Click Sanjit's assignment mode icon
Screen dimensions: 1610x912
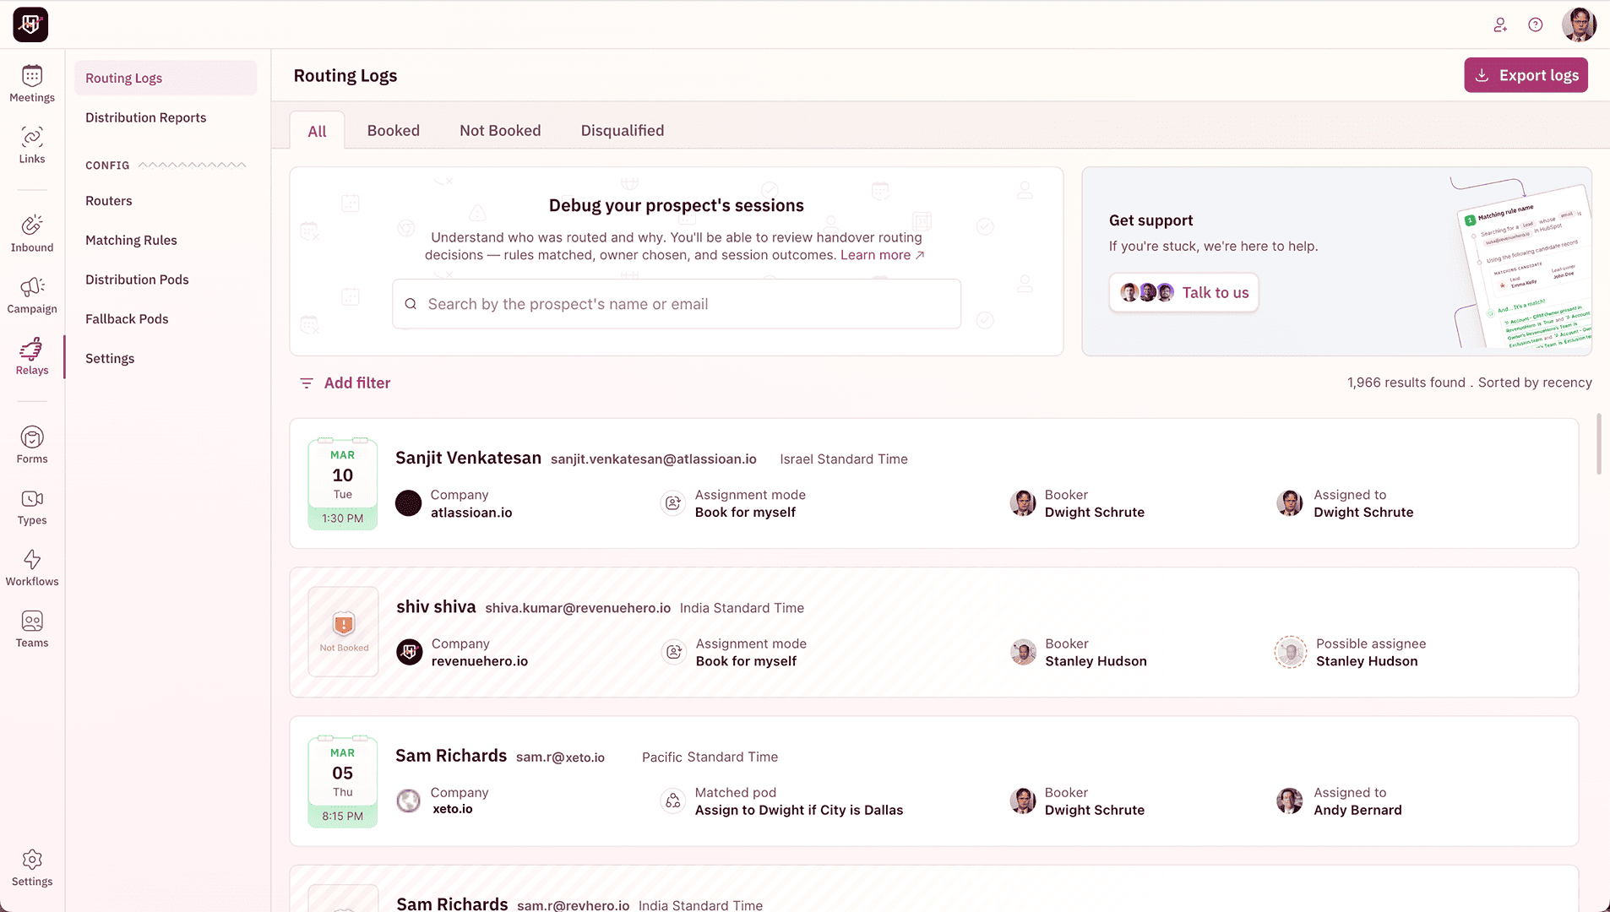tap(672, 503)
